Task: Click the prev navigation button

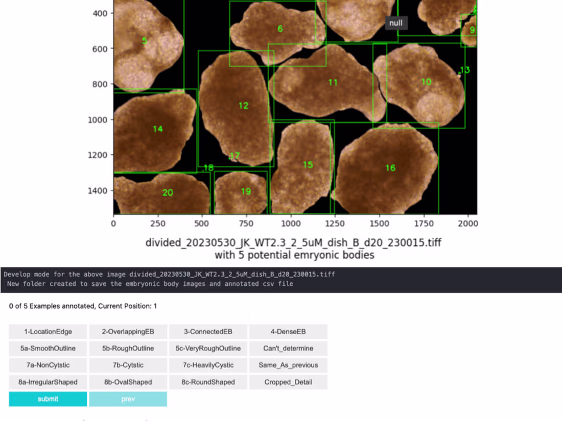Action: tap(128, 399)
